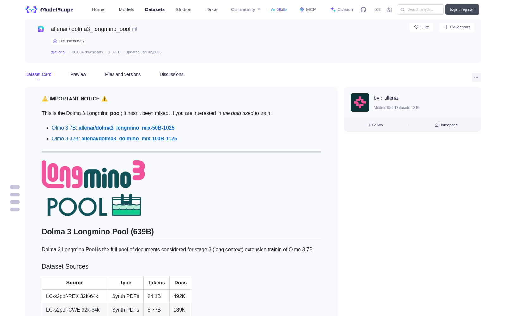Click the 'IMPORTANT NOTICE' heading

tap(75, 99)
